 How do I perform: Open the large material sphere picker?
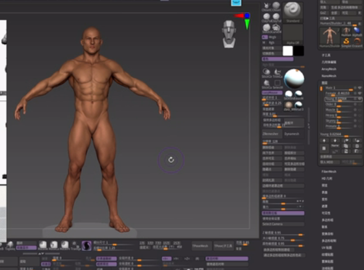tap(294, 78)
